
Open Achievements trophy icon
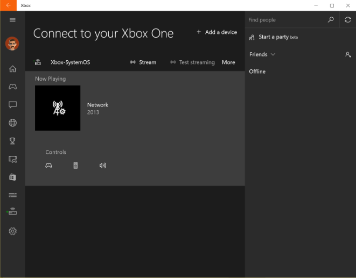[12, 141]
